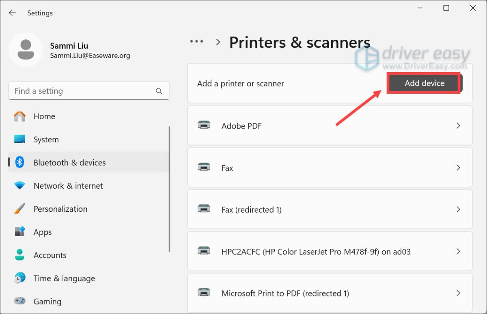Open HP Color LaserJet Pro chevron
Screen dimensions: 487x314
[458, 252]
